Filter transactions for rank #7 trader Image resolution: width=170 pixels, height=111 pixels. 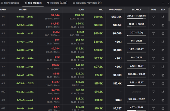(153, 67)
